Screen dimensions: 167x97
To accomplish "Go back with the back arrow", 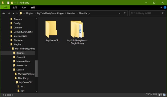I will pyautogui.click(x=4, y=13).
